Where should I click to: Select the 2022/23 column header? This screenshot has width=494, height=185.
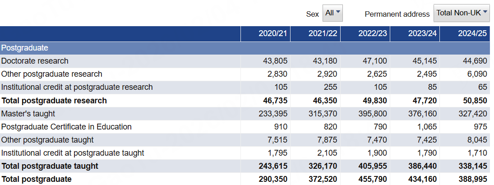[372, 34]
